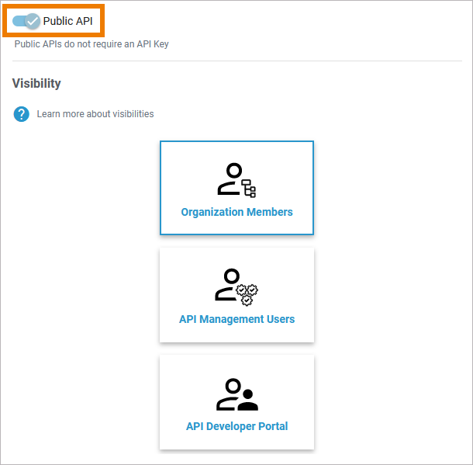Open the "Learn more about visibilities" link
Viewport: 473px width, 465px height.
(95, 114)
